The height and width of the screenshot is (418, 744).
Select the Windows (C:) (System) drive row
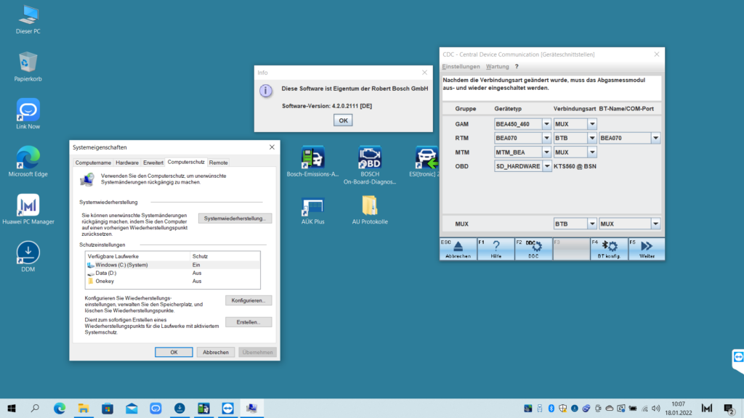pos(173,265)
